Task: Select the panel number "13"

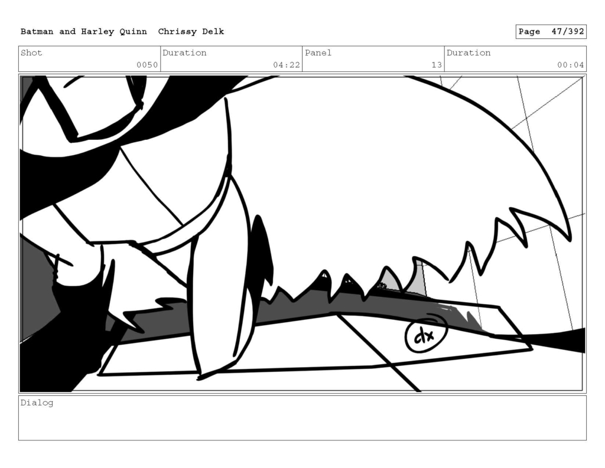Action: pyautogui.click(x=437, y=65)
